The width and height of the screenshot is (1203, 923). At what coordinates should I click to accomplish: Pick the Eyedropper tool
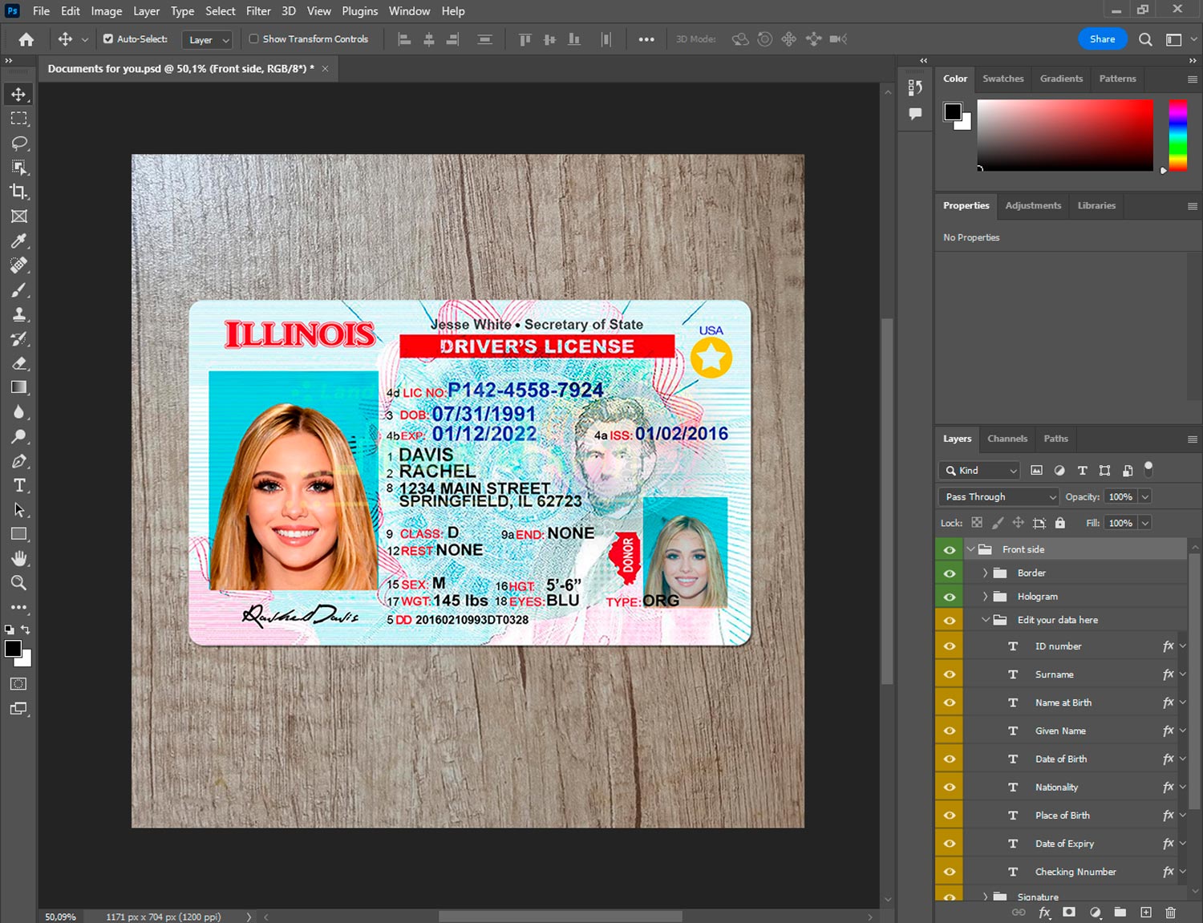pyautogui.click(x=19, y=241)
